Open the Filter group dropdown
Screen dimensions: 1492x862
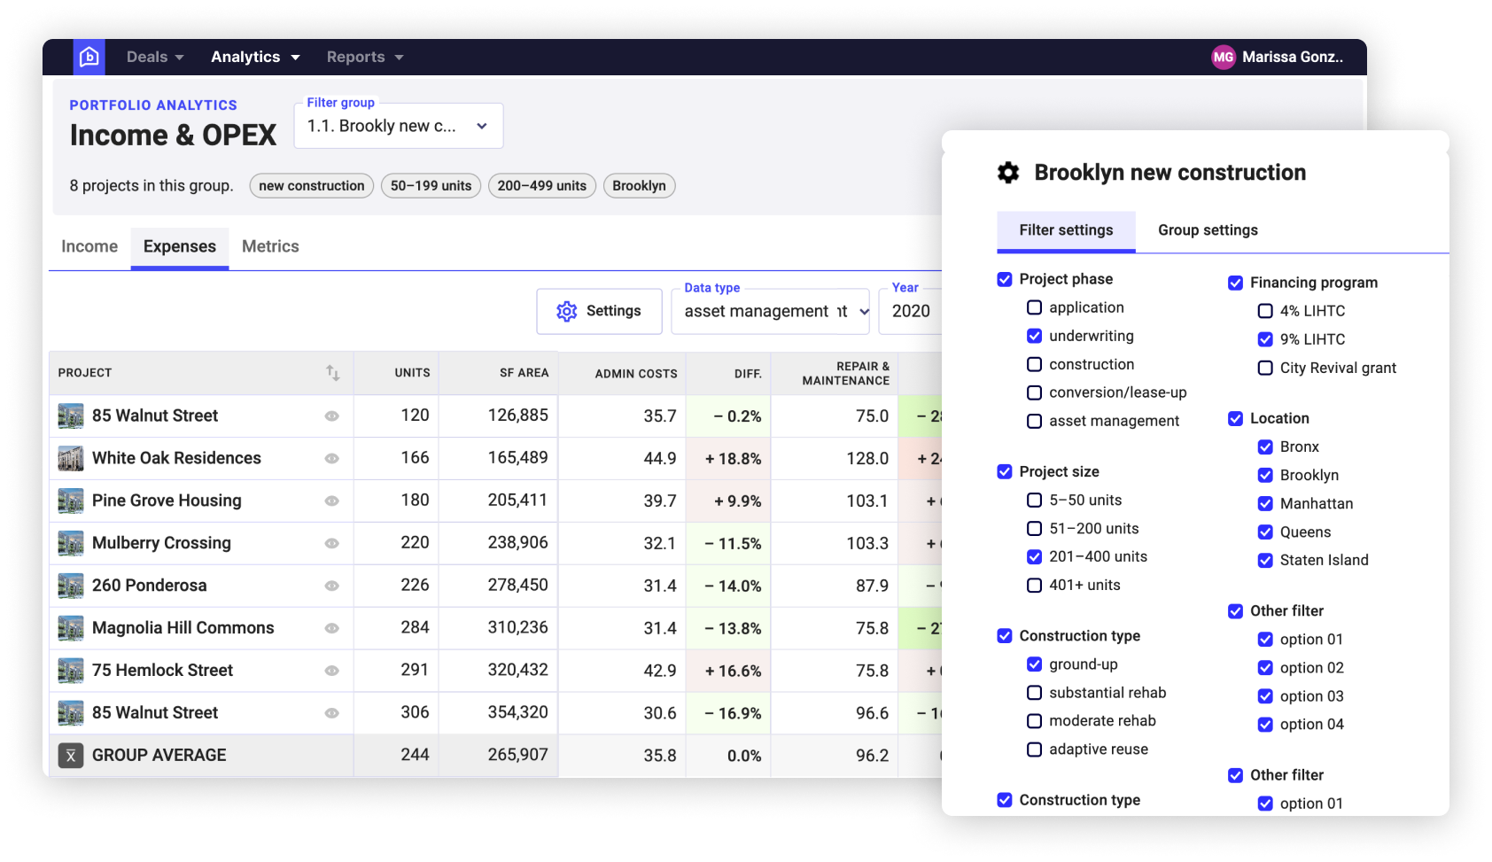pos(398,125)
